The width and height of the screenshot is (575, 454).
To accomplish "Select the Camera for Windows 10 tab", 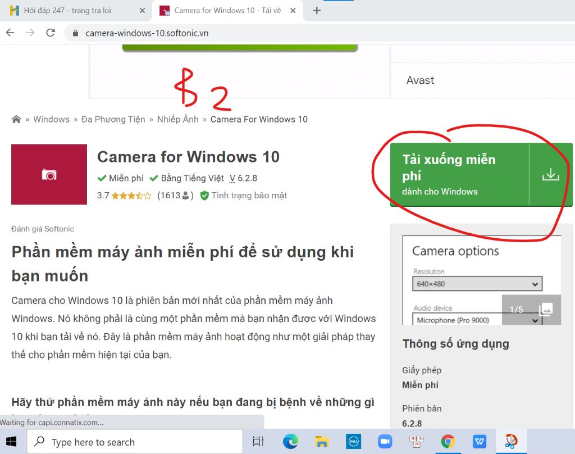I will pos(227,11).
